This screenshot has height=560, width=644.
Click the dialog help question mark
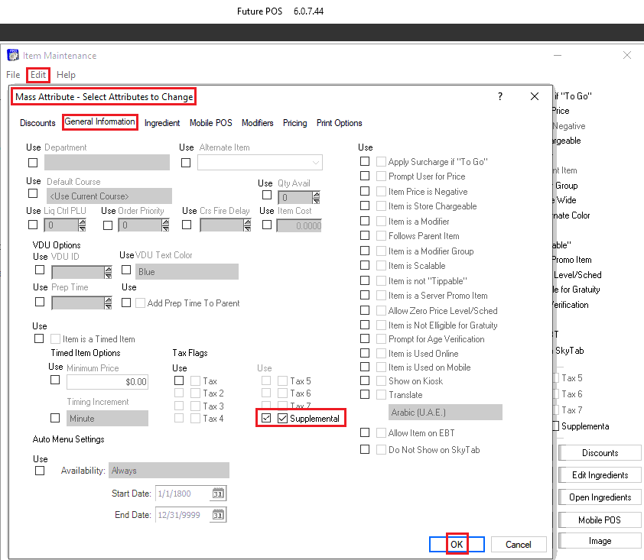[x=500, y=96]
